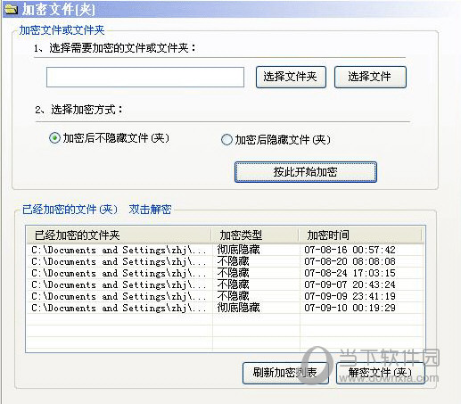Click the file path input field
Image resolution: width=461 pixels, height=404 pixels.
(x=145, y=78)
